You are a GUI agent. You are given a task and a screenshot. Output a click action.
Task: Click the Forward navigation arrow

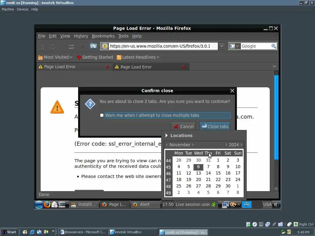pyautogui.click(x=53, y=47)
